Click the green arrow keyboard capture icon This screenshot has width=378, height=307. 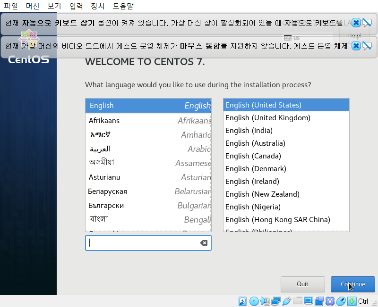click(352, 301)
